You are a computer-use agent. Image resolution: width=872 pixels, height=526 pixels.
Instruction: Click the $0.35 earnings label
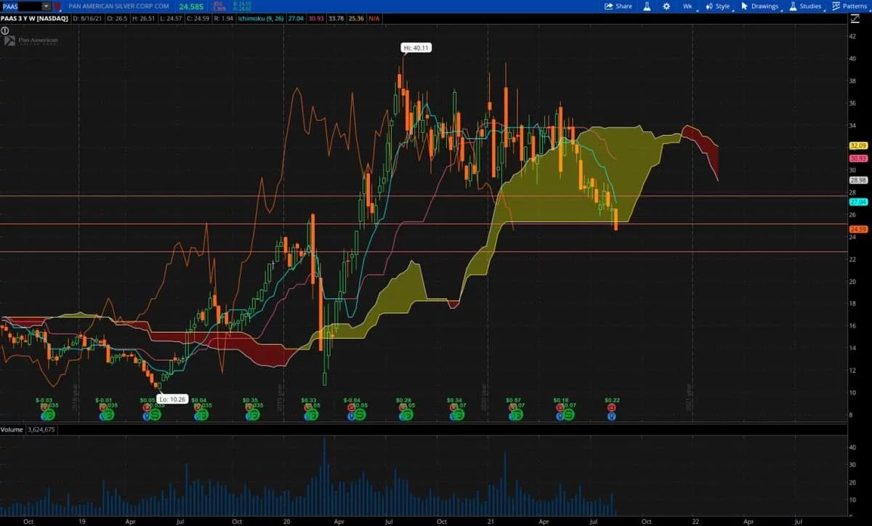[x=249, y=400]
